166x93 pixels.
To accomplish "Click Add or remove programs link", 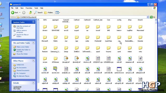I will [x=22, y=31].
